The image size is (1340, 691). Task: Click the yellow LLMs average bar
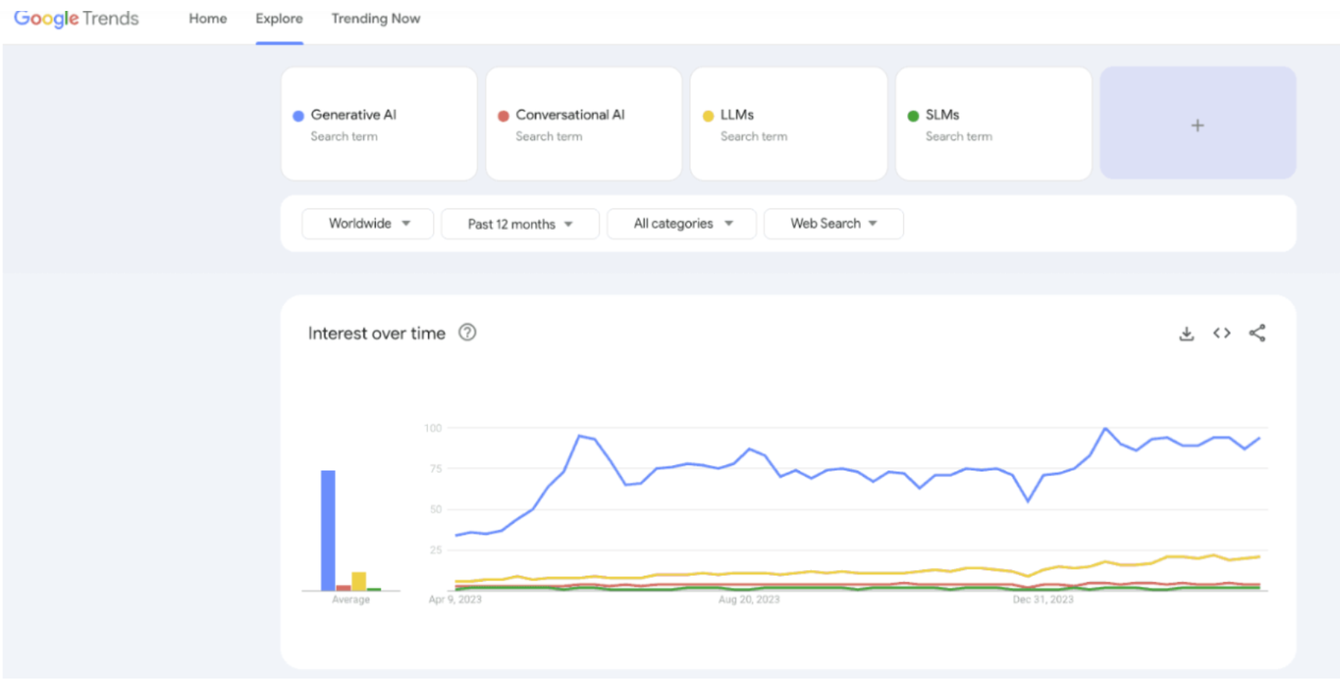coord(359,581)
